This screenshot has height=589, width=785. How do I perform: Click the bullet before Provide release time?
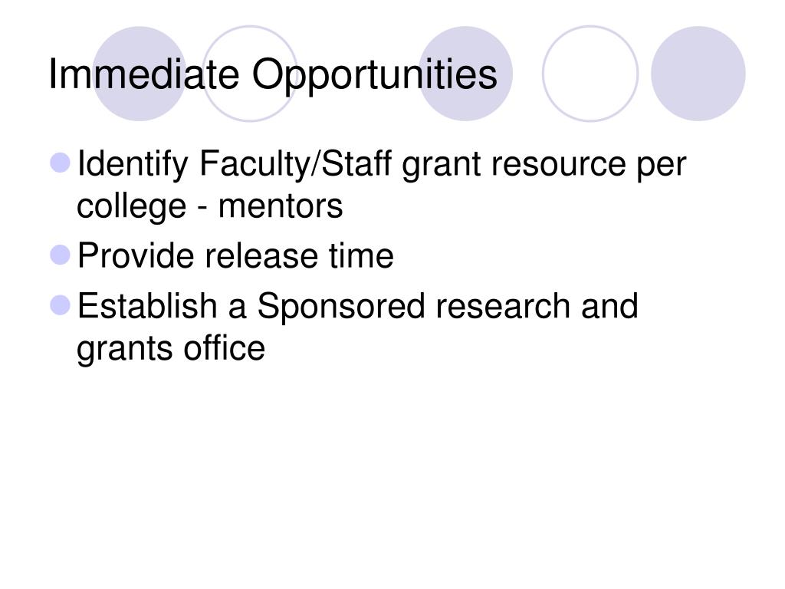pos(61,255)
